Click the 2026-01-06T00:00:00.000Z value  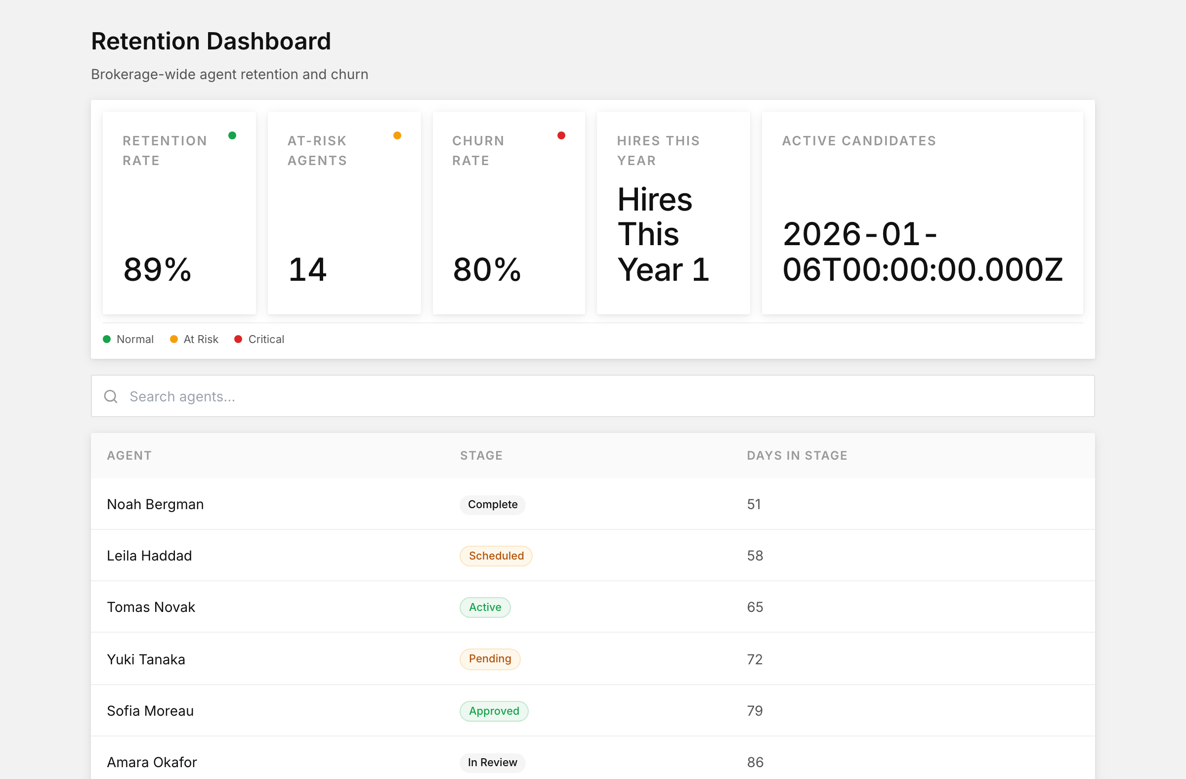pos(923,252)
